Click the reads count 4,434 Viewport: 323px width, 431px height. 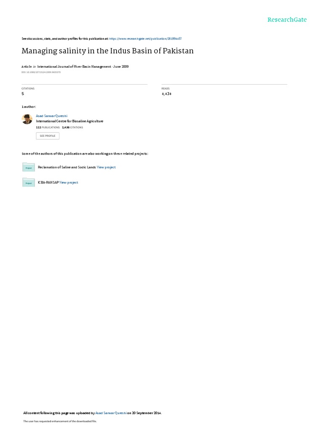click(167, 94)
